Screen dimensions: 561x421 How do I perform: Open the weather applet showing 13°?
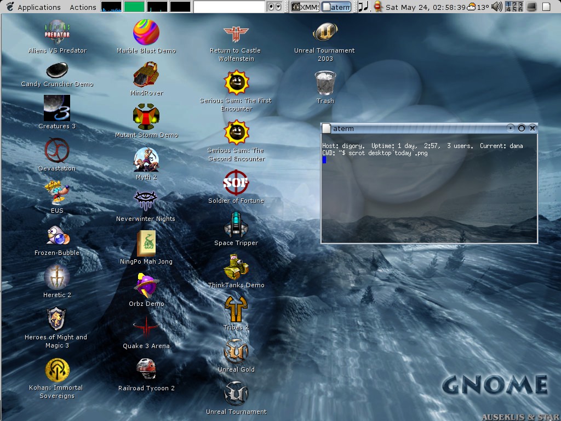tap(478, 7)
